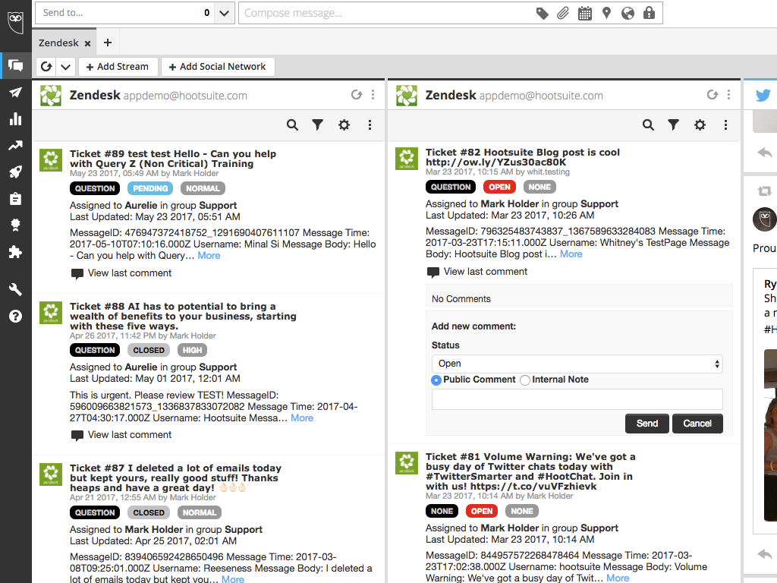Add a location with the map pin icon
Image resolution: width=777 pixels, height=583 pixels.
click(606, 13)
